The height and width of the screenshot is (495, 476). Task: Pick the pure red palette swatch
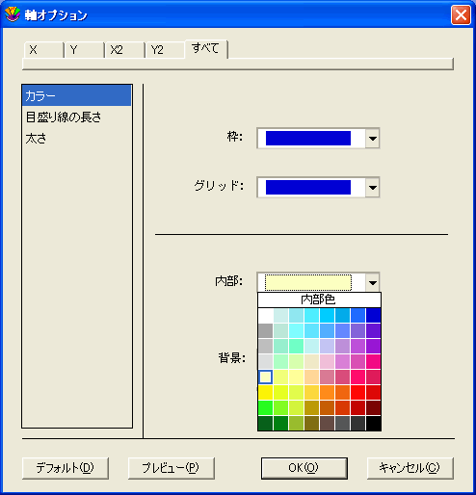(357, 392)
